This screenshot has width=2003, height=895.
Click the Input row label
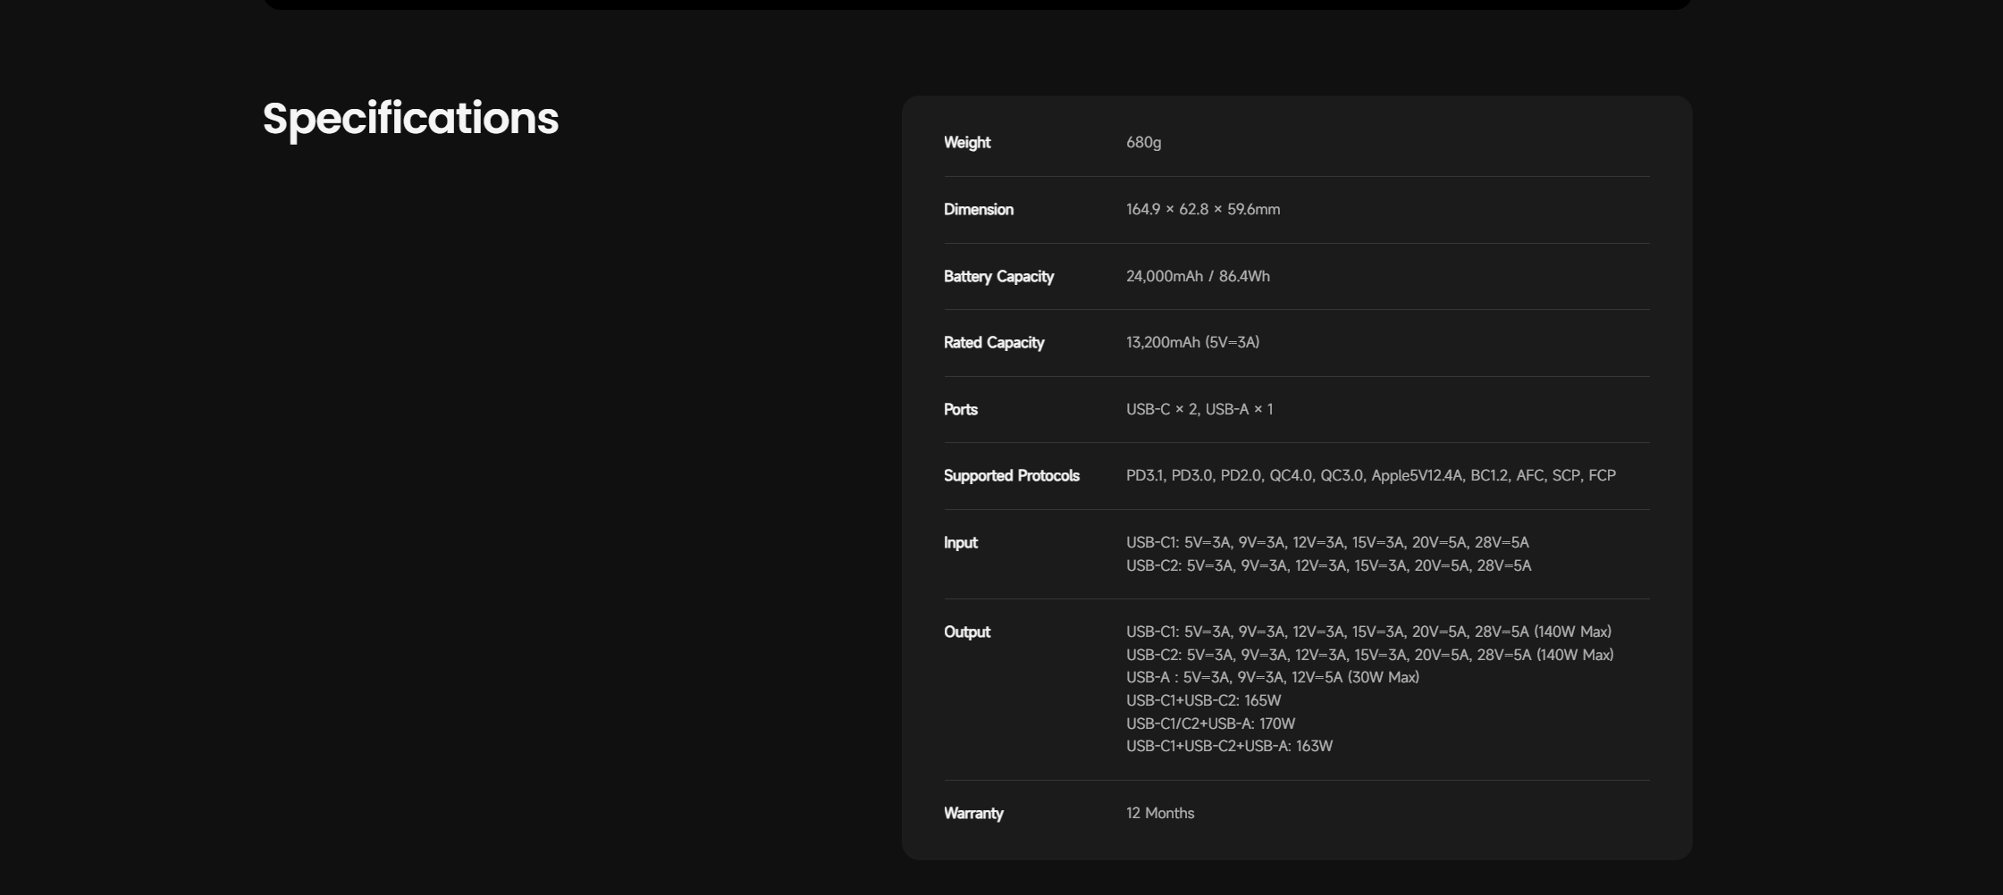point(961,543)
